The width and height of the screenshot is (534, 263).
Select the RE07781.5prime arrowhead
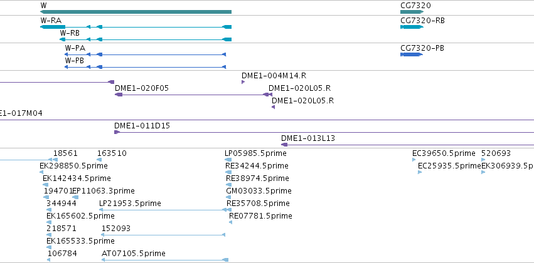click(230, 222)
